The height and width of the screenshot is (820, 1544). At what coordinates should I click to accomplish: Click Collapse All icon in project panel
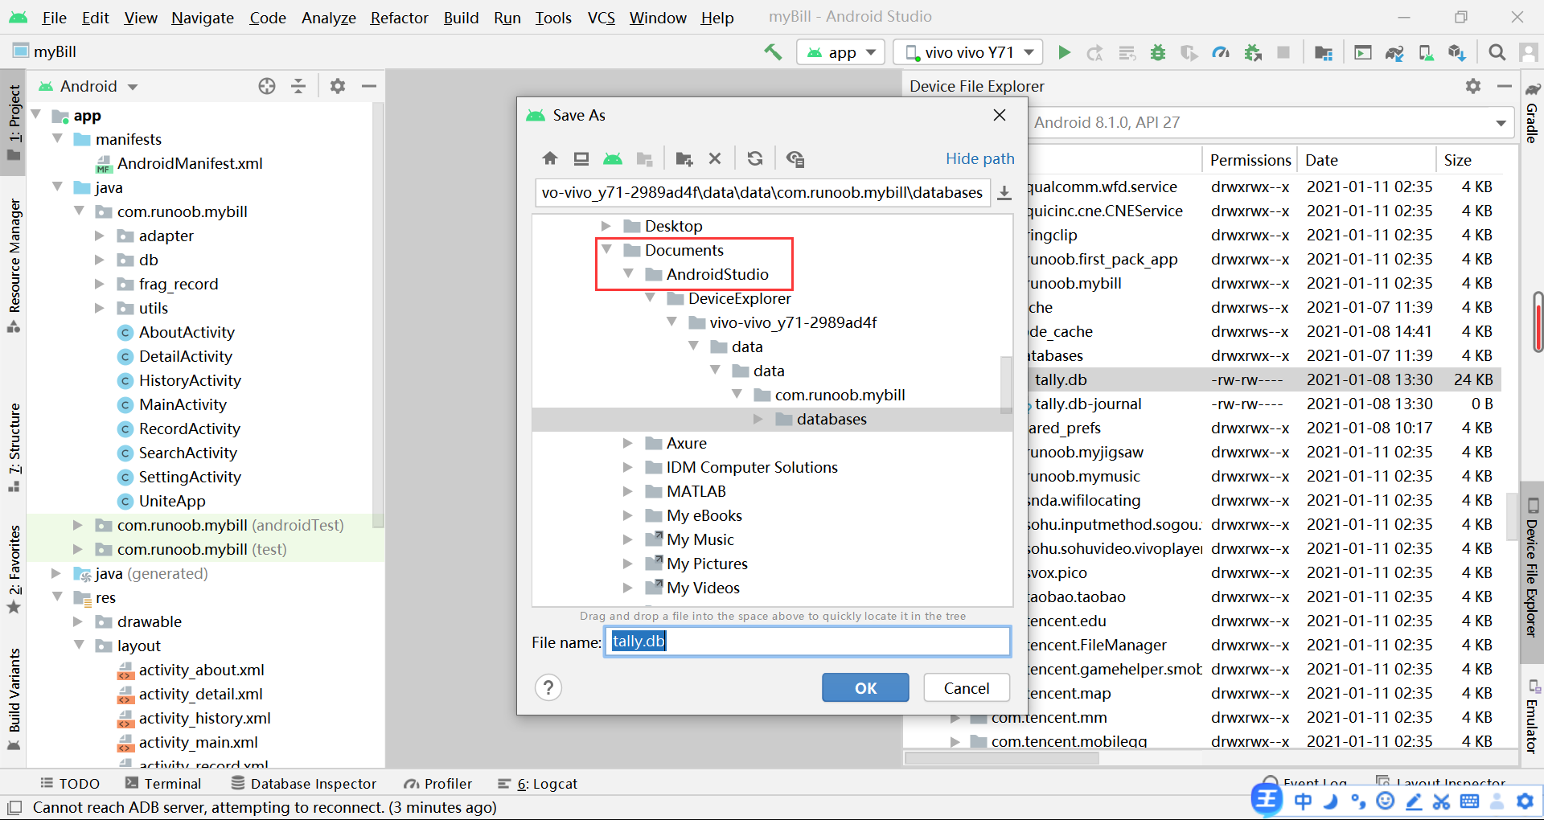(x=298, y=86)
